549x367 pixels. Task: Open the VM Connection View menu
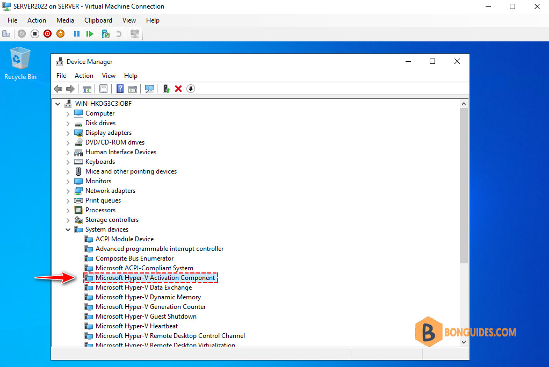click(x=129, y=20)
